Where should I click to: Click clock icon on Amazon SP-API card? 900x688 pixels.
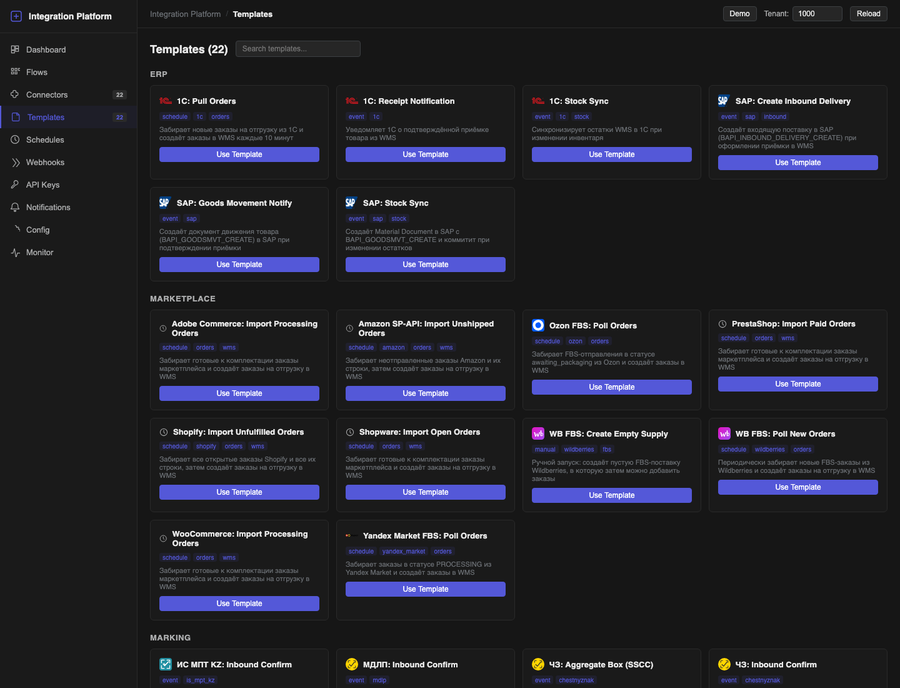coord(349,328)
